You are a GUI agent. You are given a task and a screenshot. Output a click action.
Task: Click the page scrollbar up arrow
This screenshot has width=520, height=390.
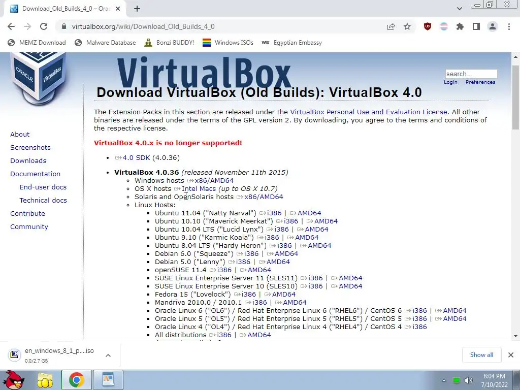pyautogui.click(x=516, y=57)
